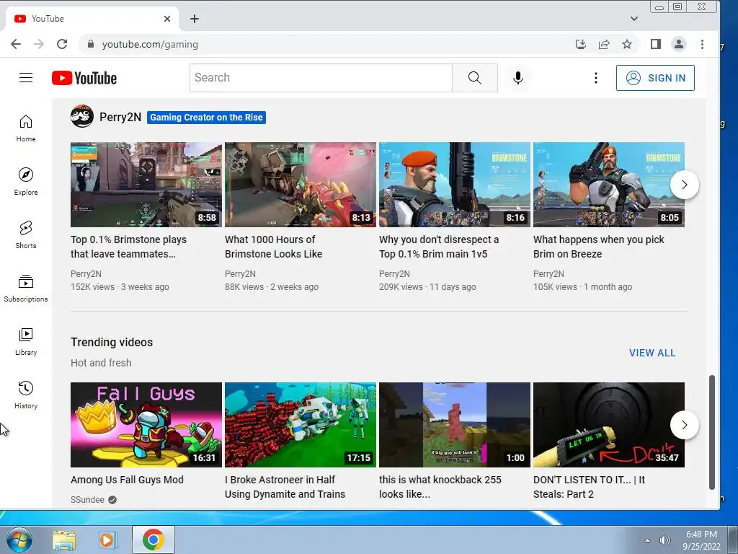
Task: Start voice search with microphone icon
Action: coord(517,78)
